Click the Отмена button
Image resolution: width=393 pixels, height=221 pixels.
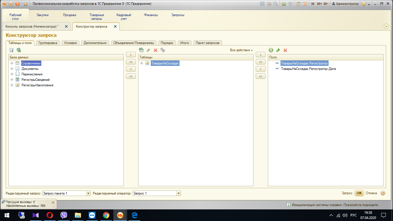pos(371,193)
